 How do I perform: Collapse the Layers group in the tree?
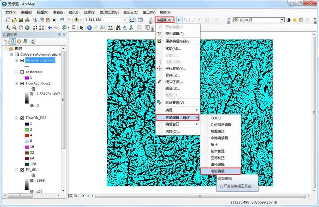click(x=6, y=49)
